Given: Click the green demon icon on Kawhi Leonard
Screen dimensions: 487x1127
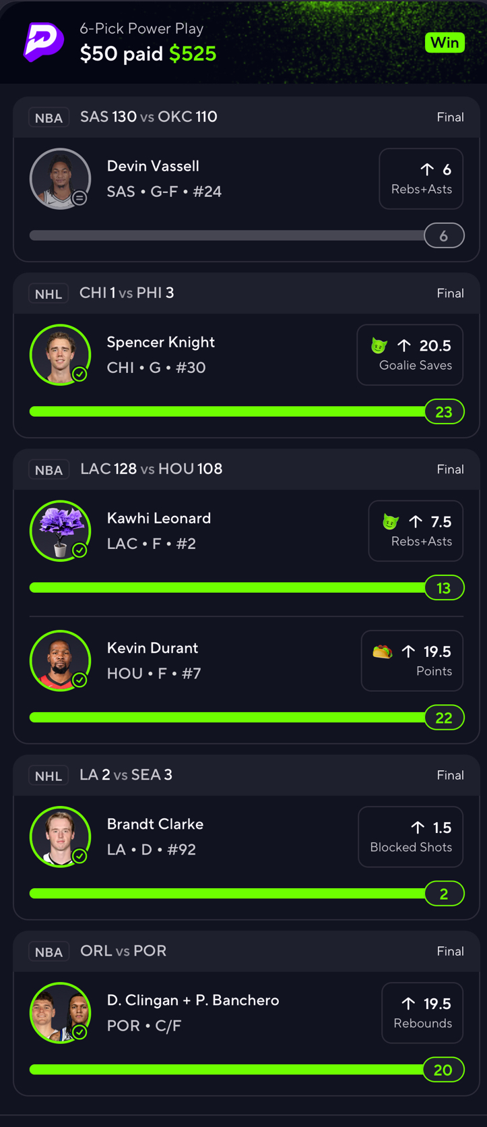Looking at the screenshot, I should point(391,521).
